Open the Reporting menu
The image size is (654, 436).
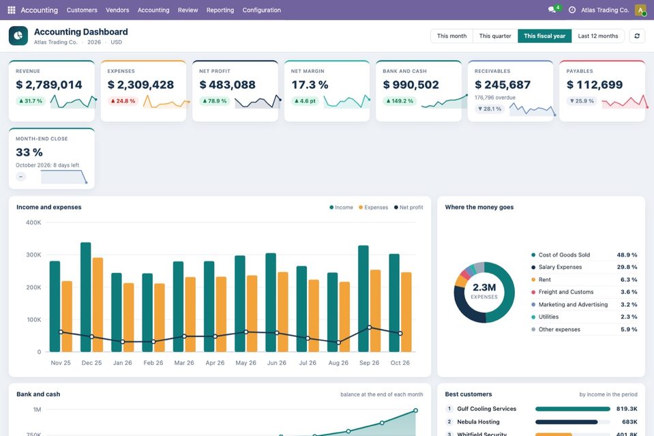pyautogui.click(x=220, y=10)
